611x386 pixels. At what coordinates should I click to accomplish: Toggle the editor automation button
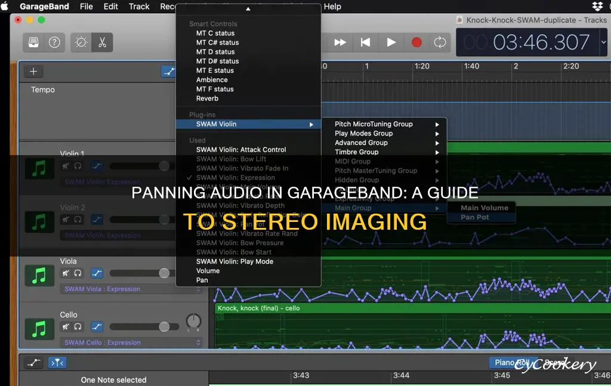click(34, 363)
